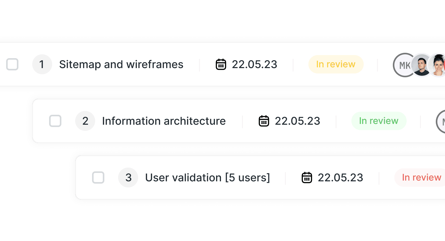The height and width of the screenshot is (241, 445).
Task: Open User validation [5 users] task
Action: coord(208,178)
